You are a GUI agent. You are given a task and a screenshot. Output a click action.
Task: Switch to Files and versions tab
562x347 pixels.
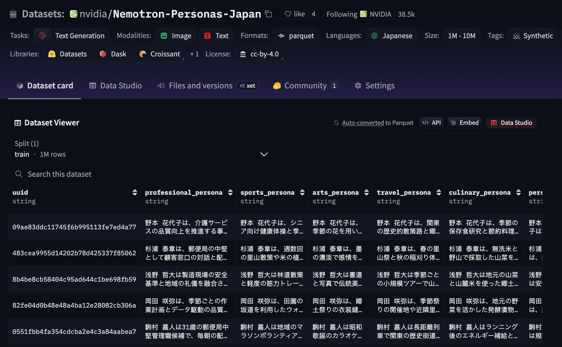tap(200, 86)
